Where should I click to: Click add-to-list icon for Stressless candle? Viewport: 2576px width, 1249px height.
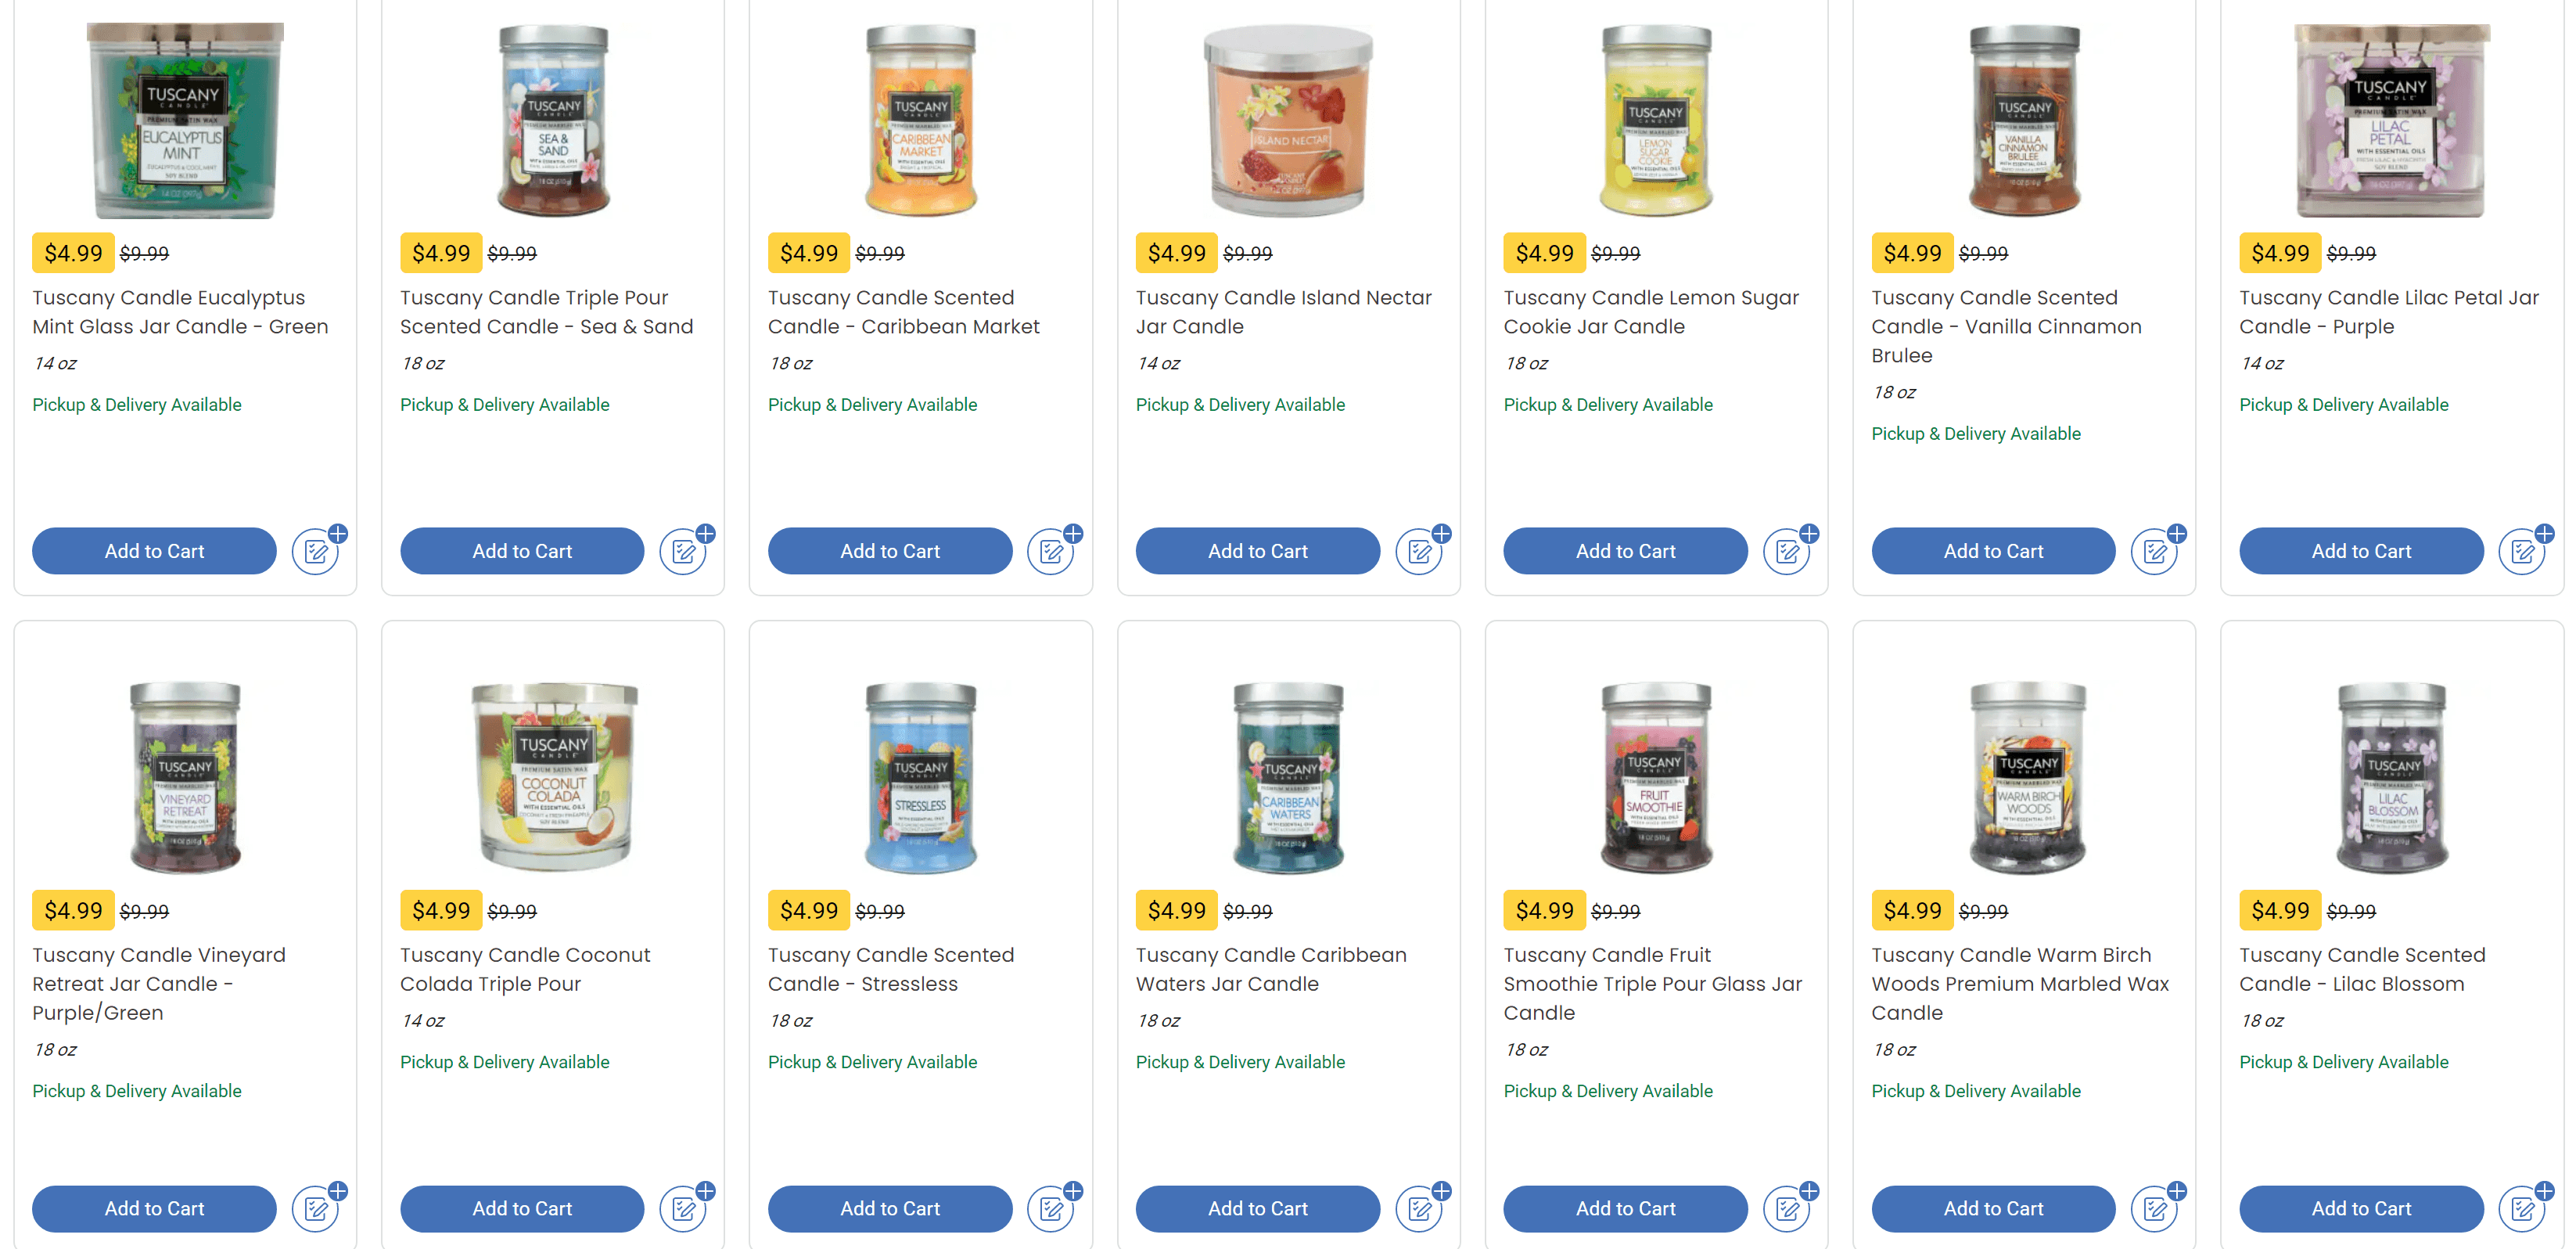1053,1209
